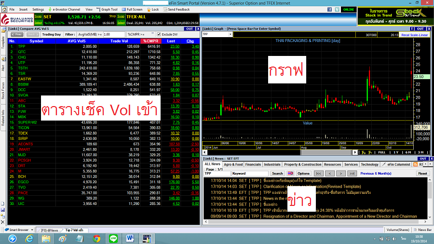The width and height of the screenshot is (434, 244).
Task: Open Send Feedback
Action: click(x=176, y=10)
